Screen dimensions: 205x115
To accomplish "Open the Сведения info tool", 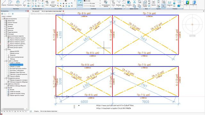I will [x=169, y=3].
